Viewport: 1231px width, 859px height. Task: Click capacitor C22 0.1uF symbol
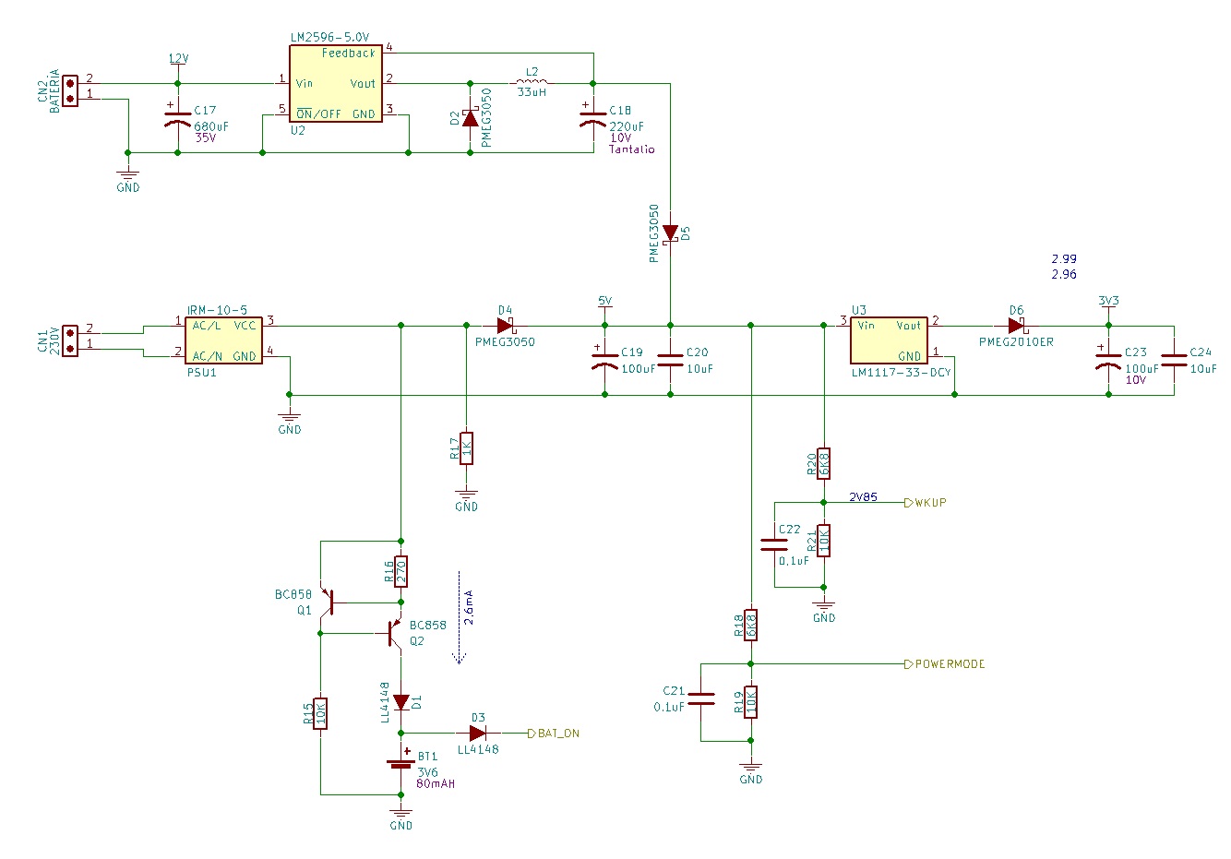774,544
